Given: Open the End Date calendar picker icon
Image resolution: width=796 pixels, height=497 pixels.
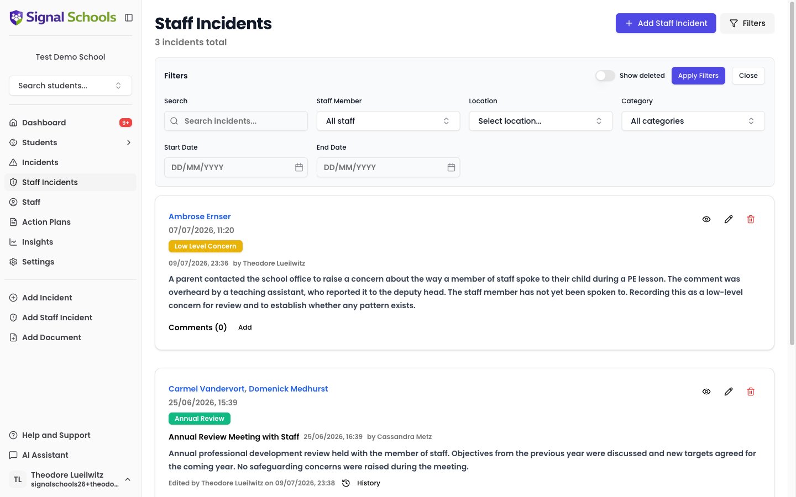Looking at the screenshot, I should [x=451, y=167].
